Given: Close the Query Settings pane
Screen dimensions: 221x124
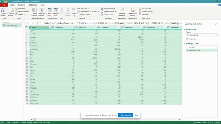Looking at the screenshot, I should (216, 24).
